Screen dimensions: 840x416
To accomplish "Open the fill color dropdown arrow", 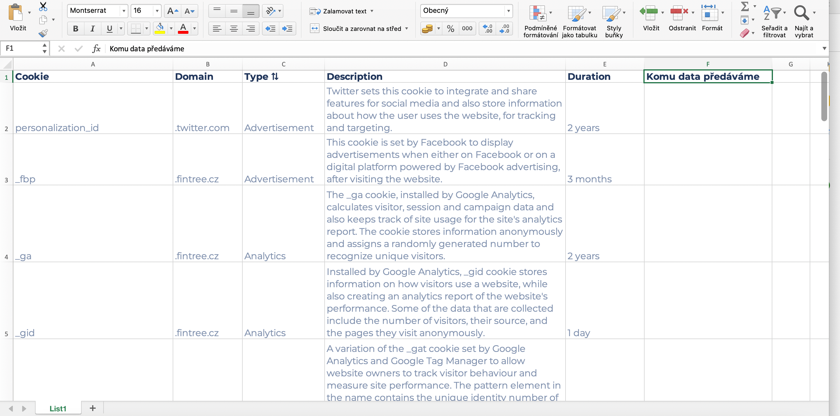I will click(x=171, y=29).
